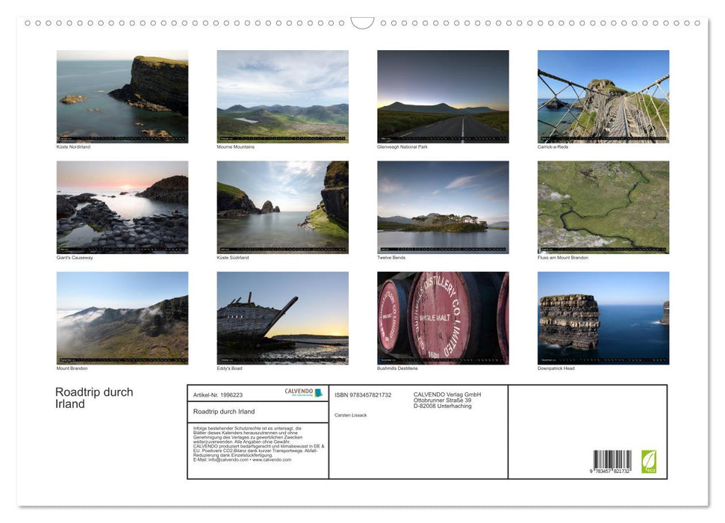Select the Fluss am Mount Brandon image
The image size is (725, 523).
click(603, 205)
